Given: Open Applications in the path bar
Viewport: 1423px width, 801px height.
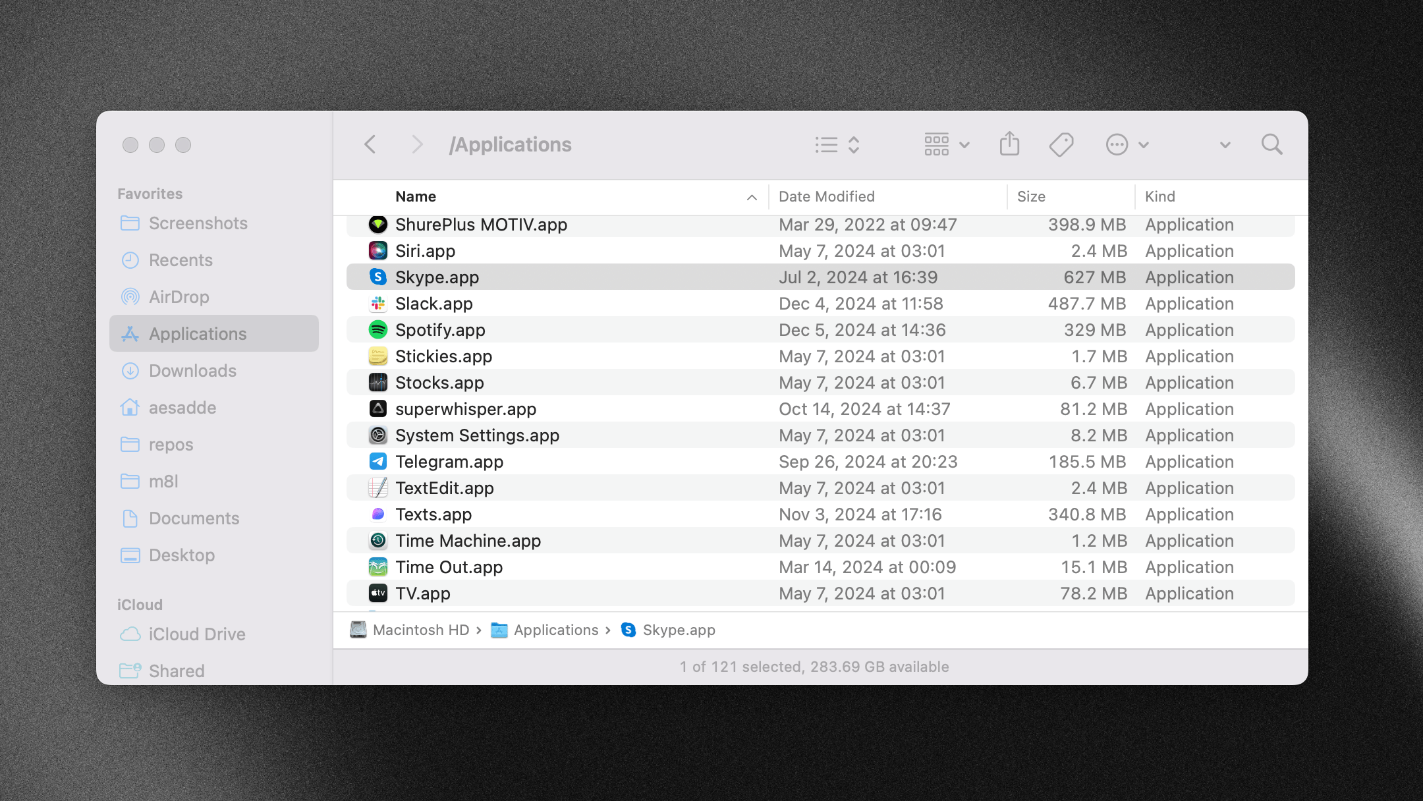Looking at the screenshot, I should [555, 630].
